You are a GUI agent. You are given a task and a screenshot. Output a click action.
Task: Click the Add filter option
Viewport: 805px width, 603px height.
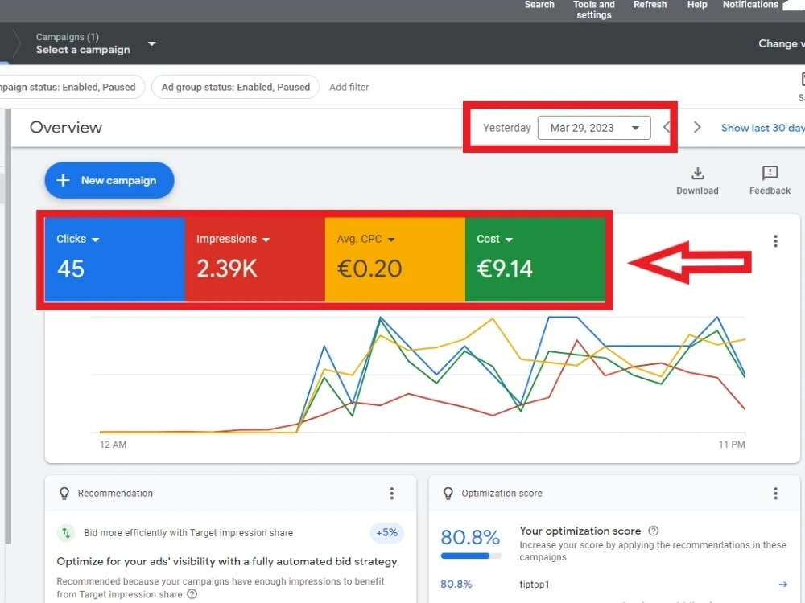(349, 87)
